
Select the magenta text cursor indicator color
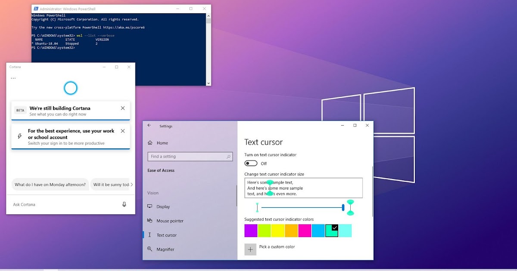point(304,231)
